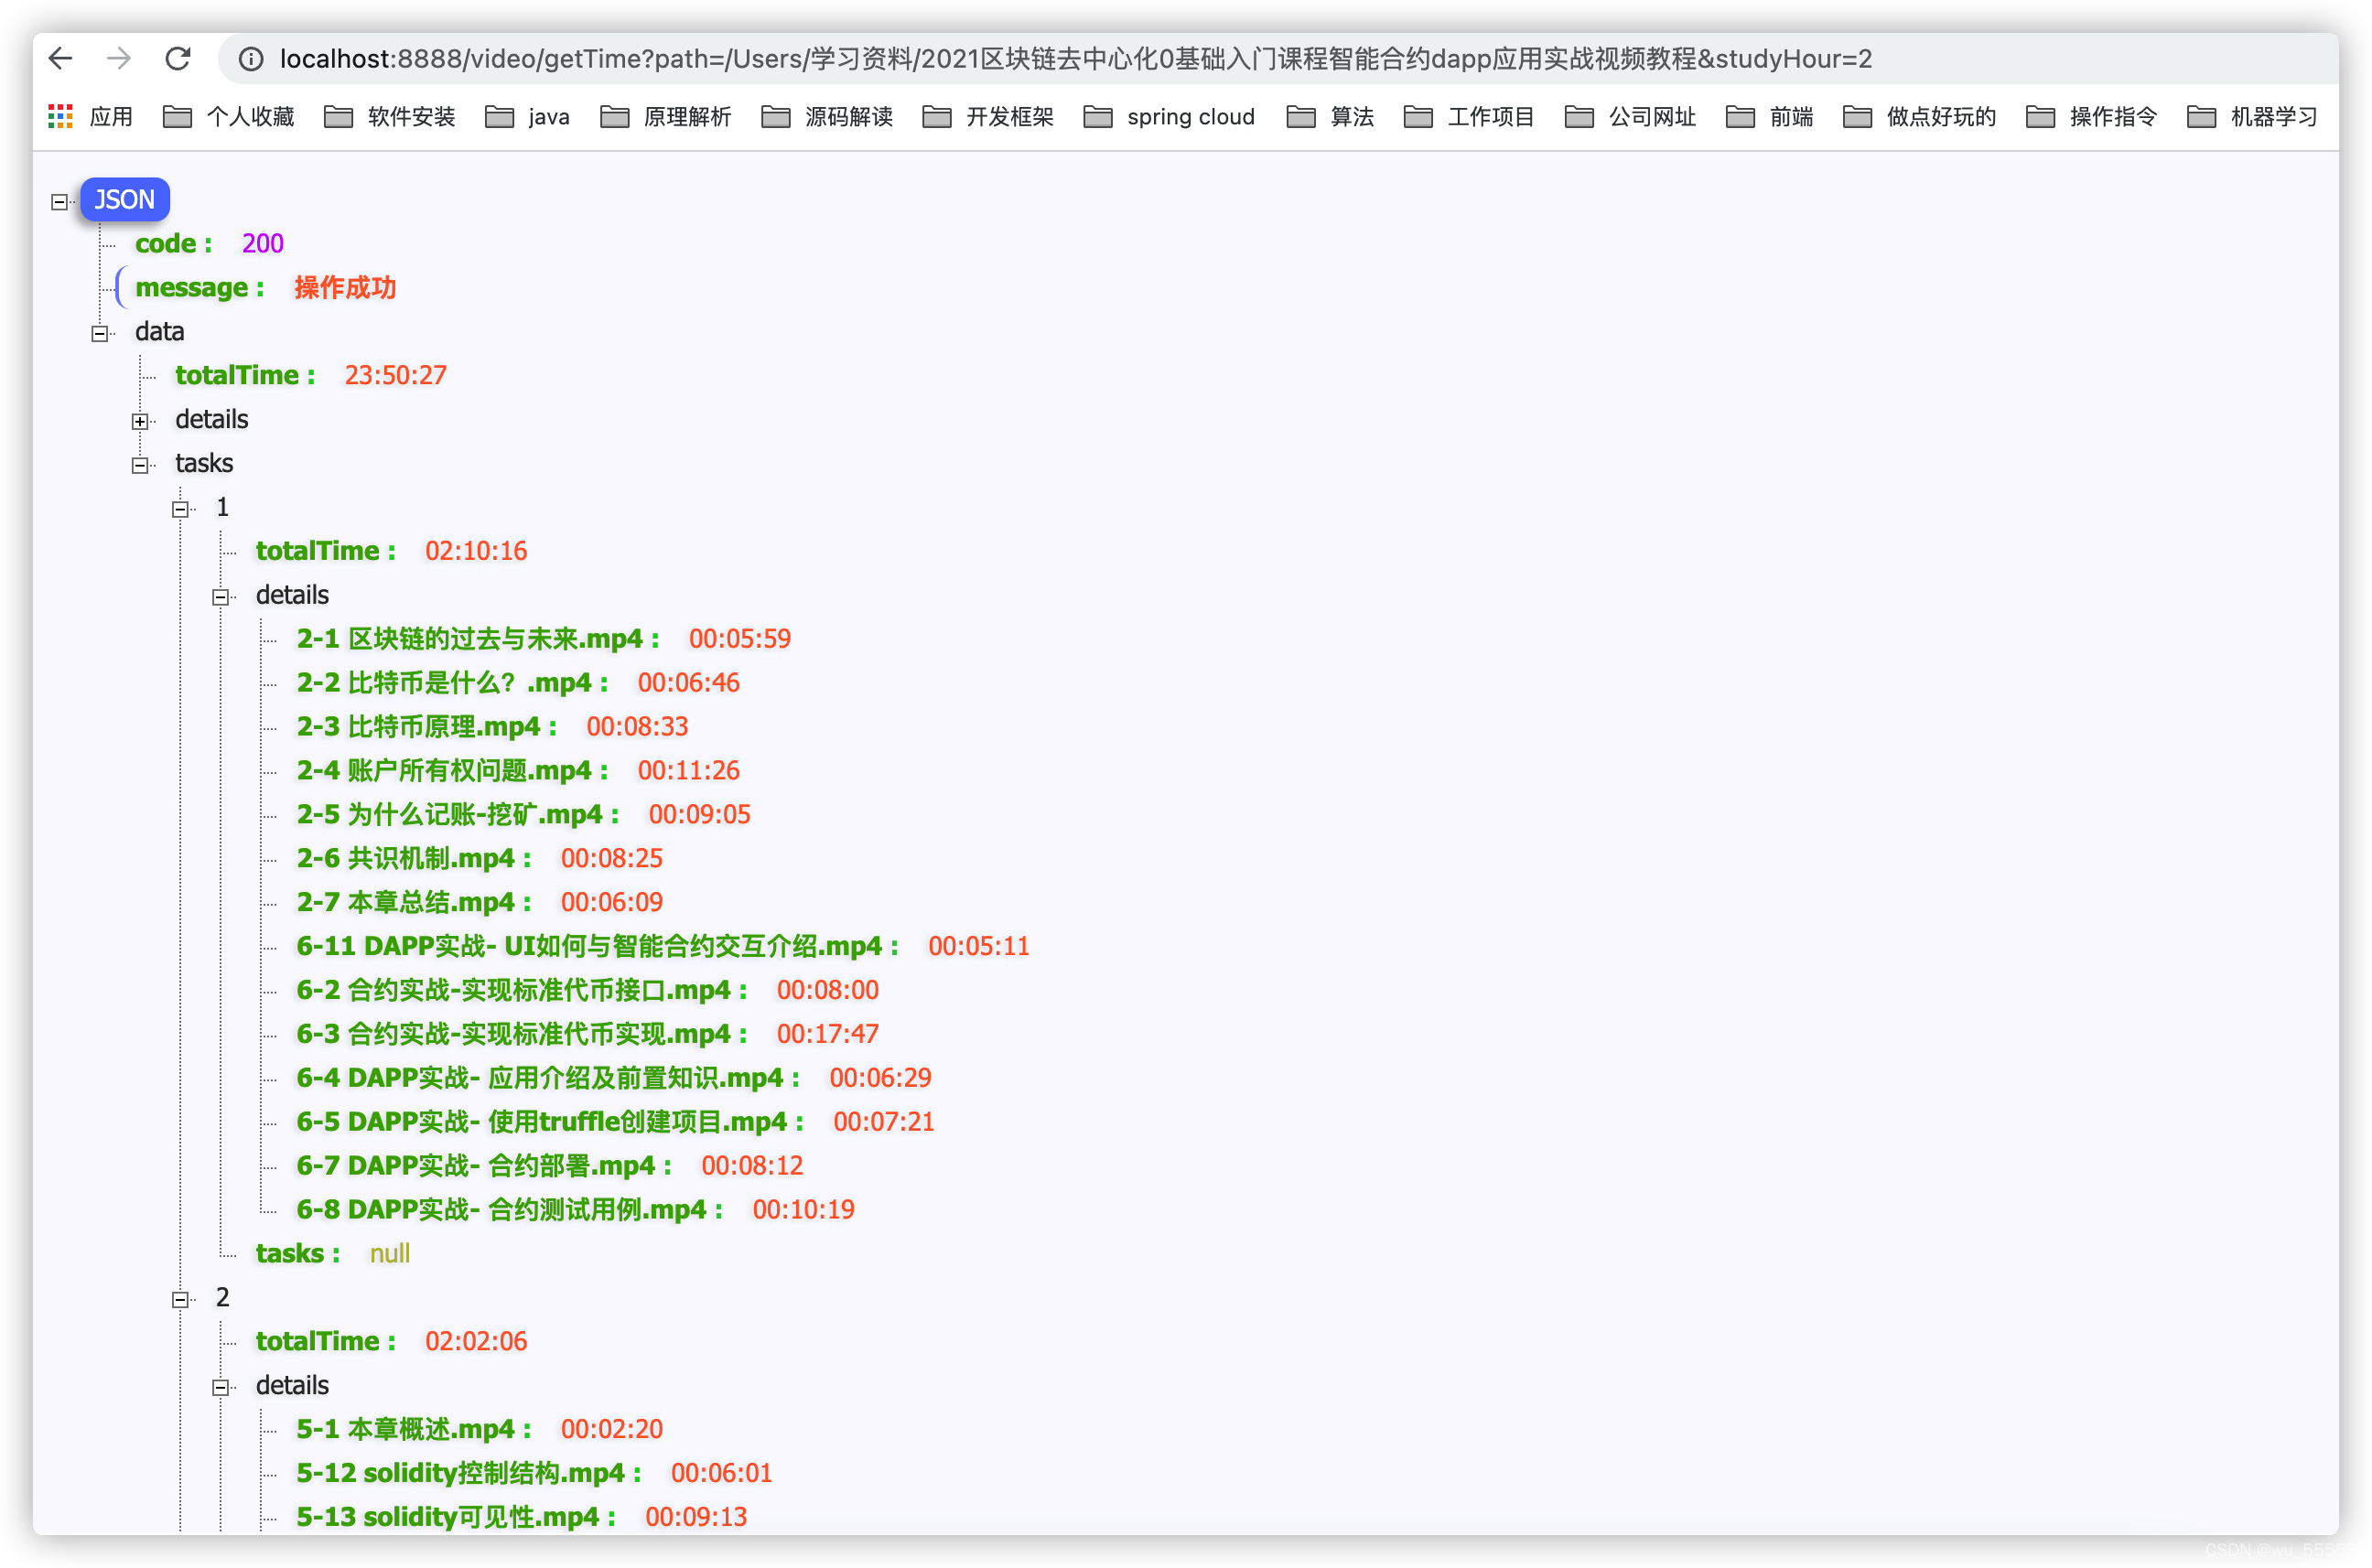Select task 1 totalTime value 02:10:16
This screenshot has width=2372, height=1568.
(476, 551)
